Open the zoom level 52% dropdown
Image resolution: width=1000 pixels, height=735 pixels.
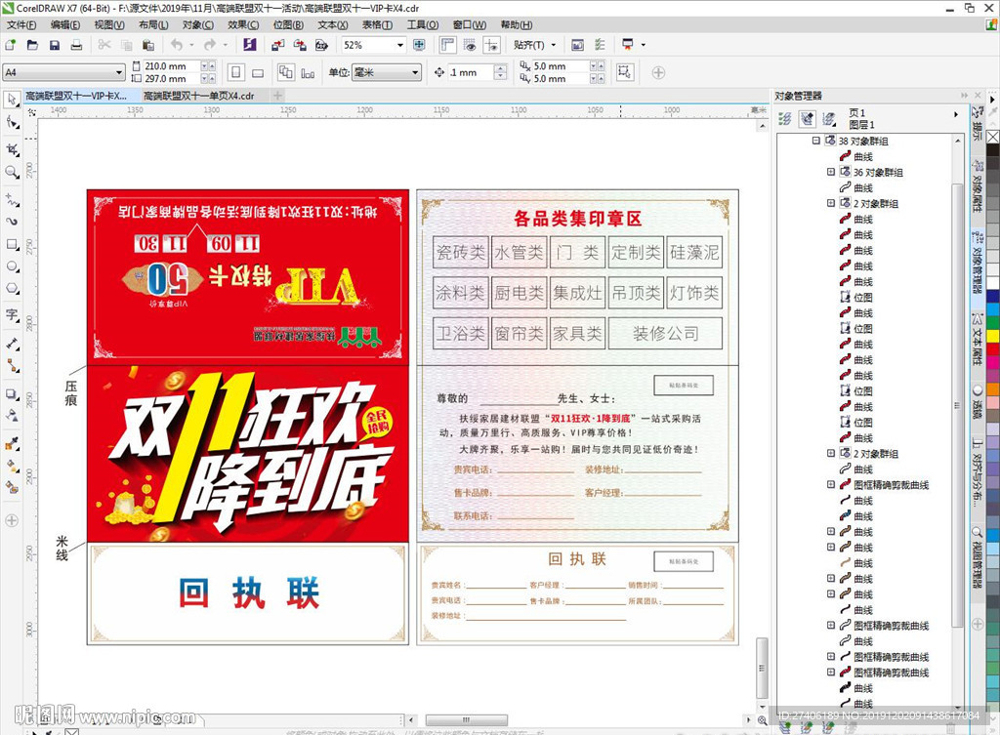(400, 45)
